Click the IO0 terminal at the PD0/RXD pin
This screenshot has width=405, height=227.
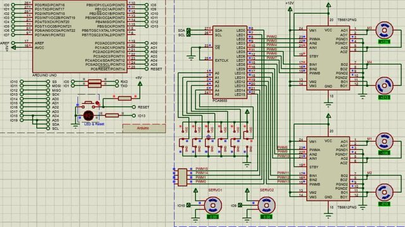pos(13,5)
